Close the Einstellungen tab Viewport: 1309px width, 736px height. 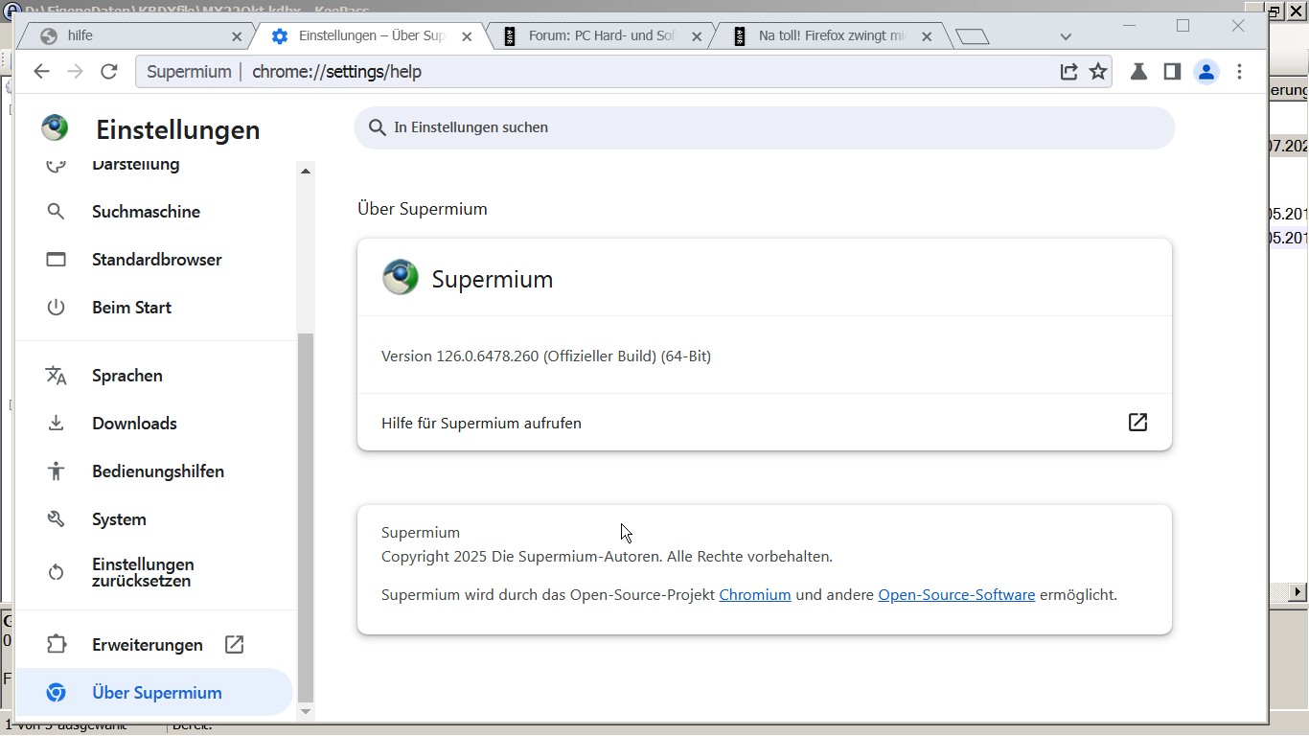[467, 36]
